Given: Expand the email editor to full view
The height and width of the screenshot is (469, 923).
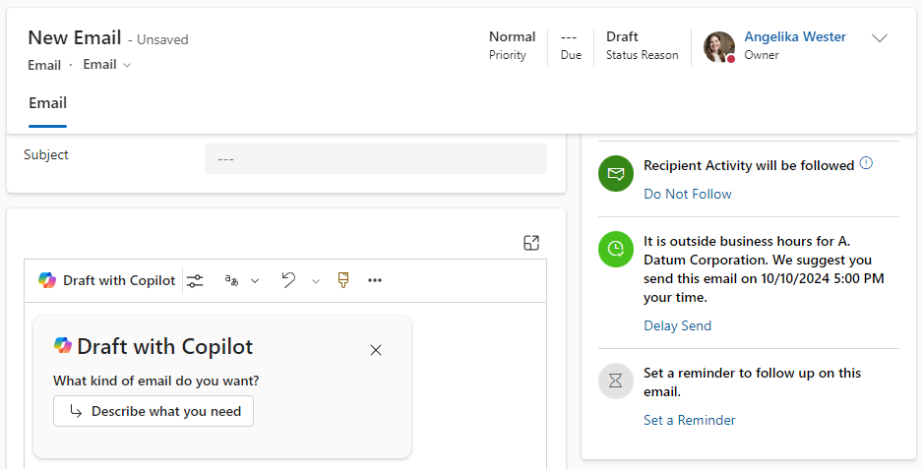Looking at the screenshot, I should [531, 243].
